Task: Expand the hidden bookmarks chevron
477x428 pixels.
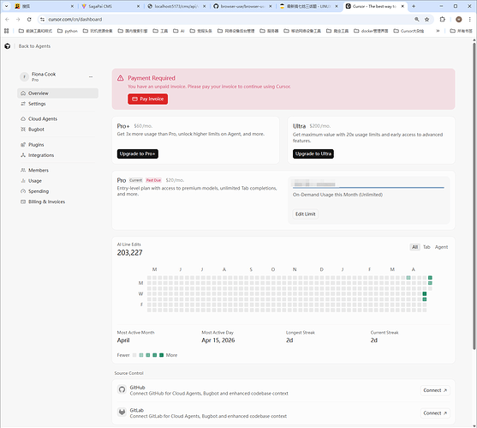Action: (438, 31)
